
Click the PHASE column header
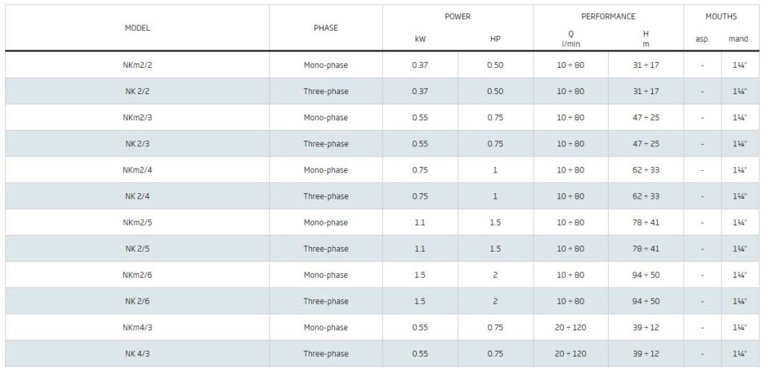325,28
